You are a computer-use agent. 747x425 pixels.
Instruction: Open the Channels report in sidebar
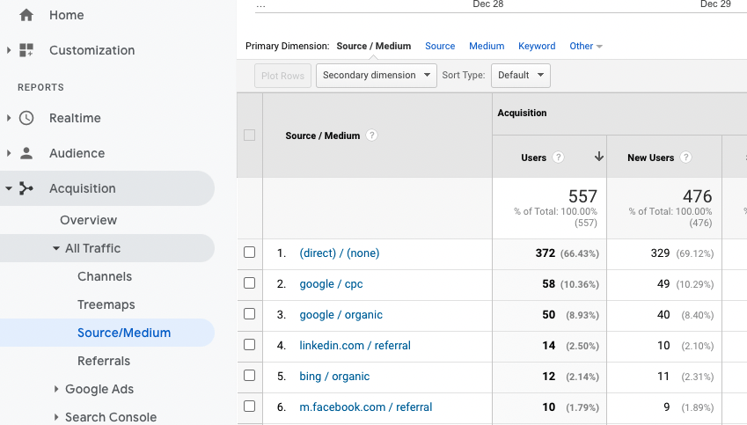coord(105,276)
